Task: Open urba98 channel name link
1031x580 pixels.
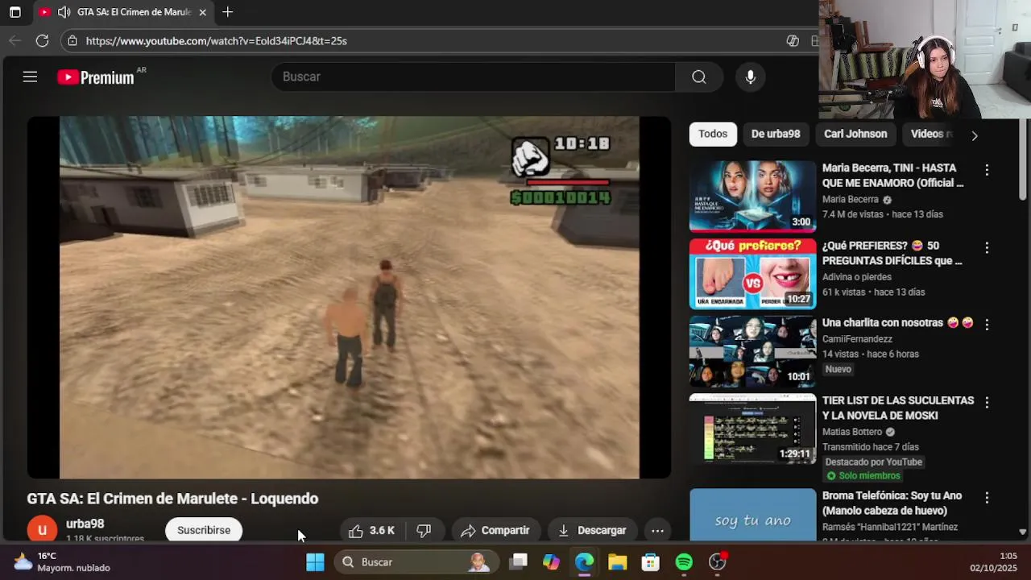Action: pyautogui.click(x=85, y=524)
